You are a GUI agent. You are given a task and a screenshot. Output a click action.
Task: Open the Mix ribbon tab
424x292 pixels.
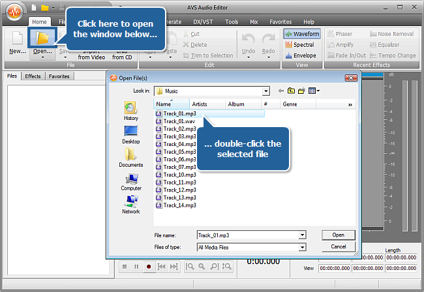[x=254, y=22]
